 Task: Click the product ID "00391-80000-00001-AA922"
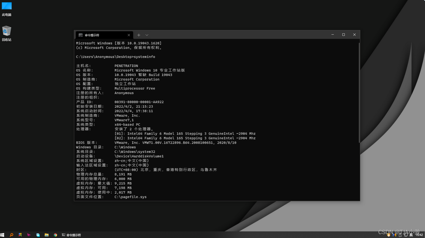139,102
